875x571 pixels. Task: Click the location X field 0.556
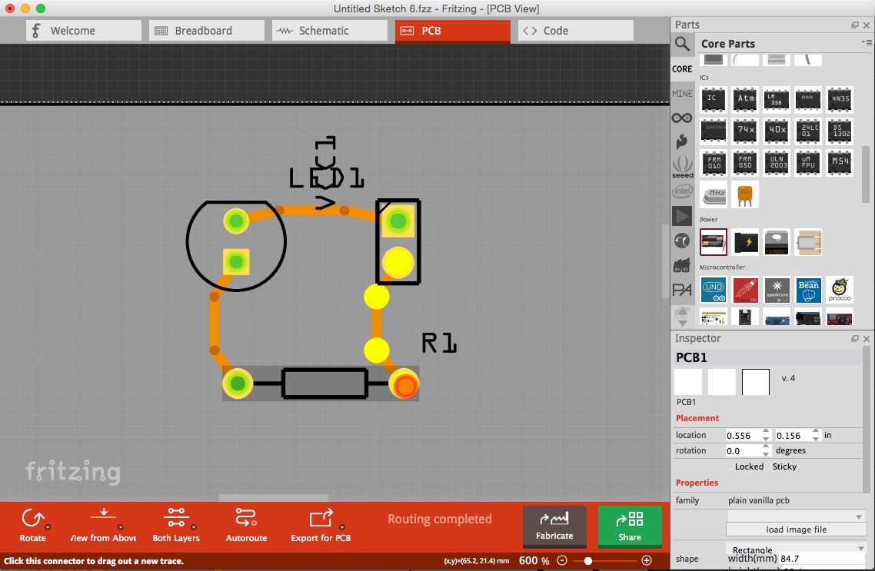coord(744,436)
